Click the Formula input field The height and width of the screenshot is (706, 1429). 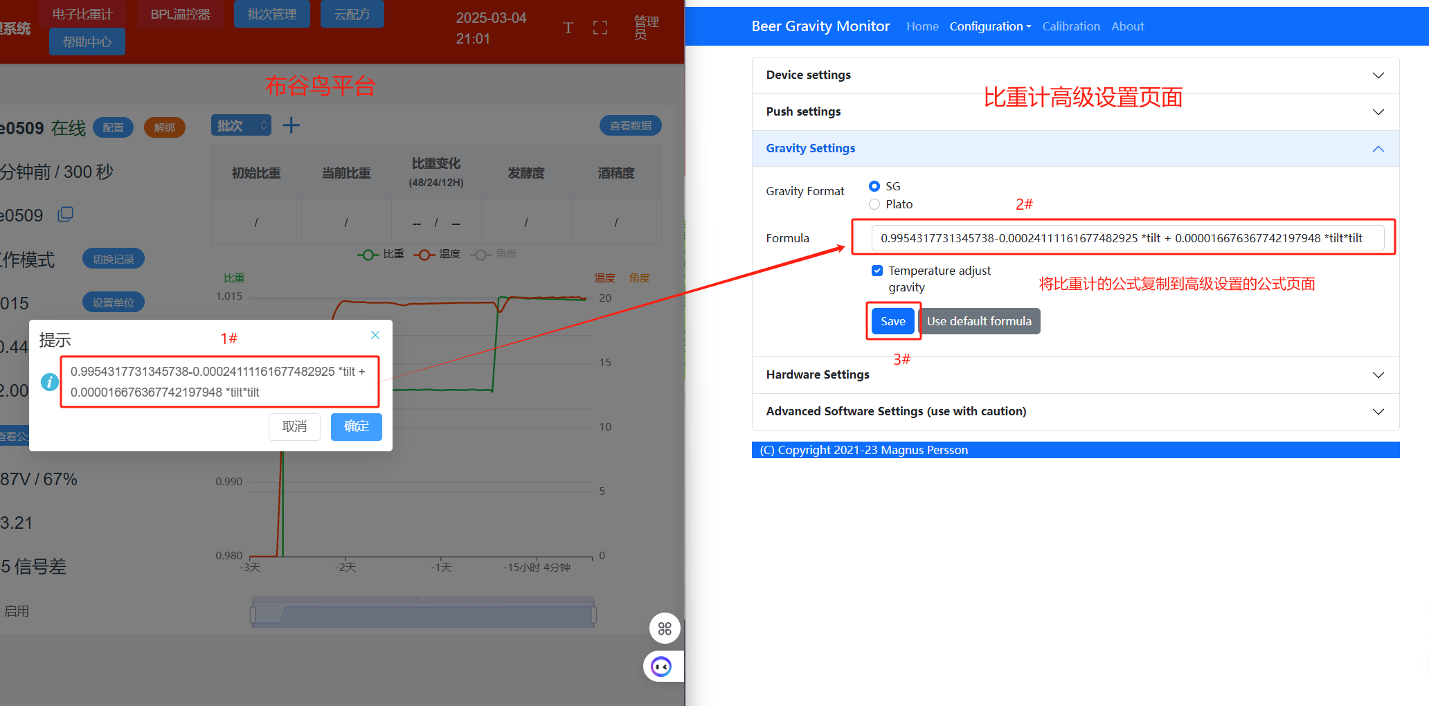pyautogui.click(x=1127, y=238)
